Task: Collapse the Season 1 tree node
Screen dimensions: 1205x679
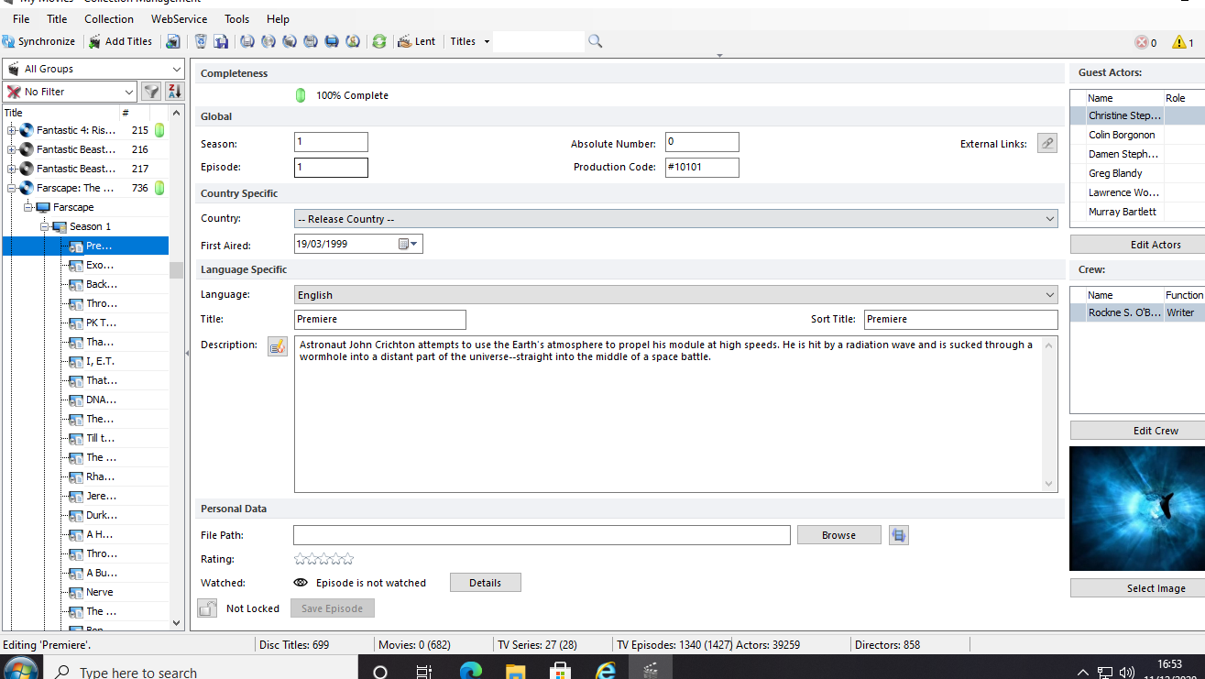Action: (44, 226)
